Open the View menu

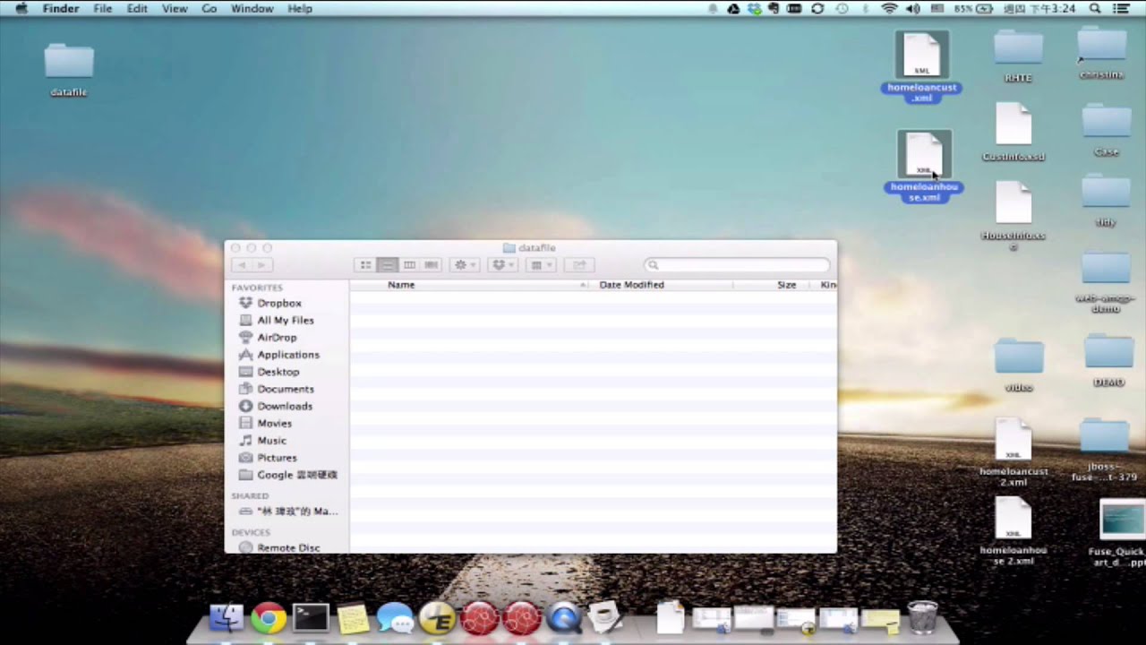(175, 8)
